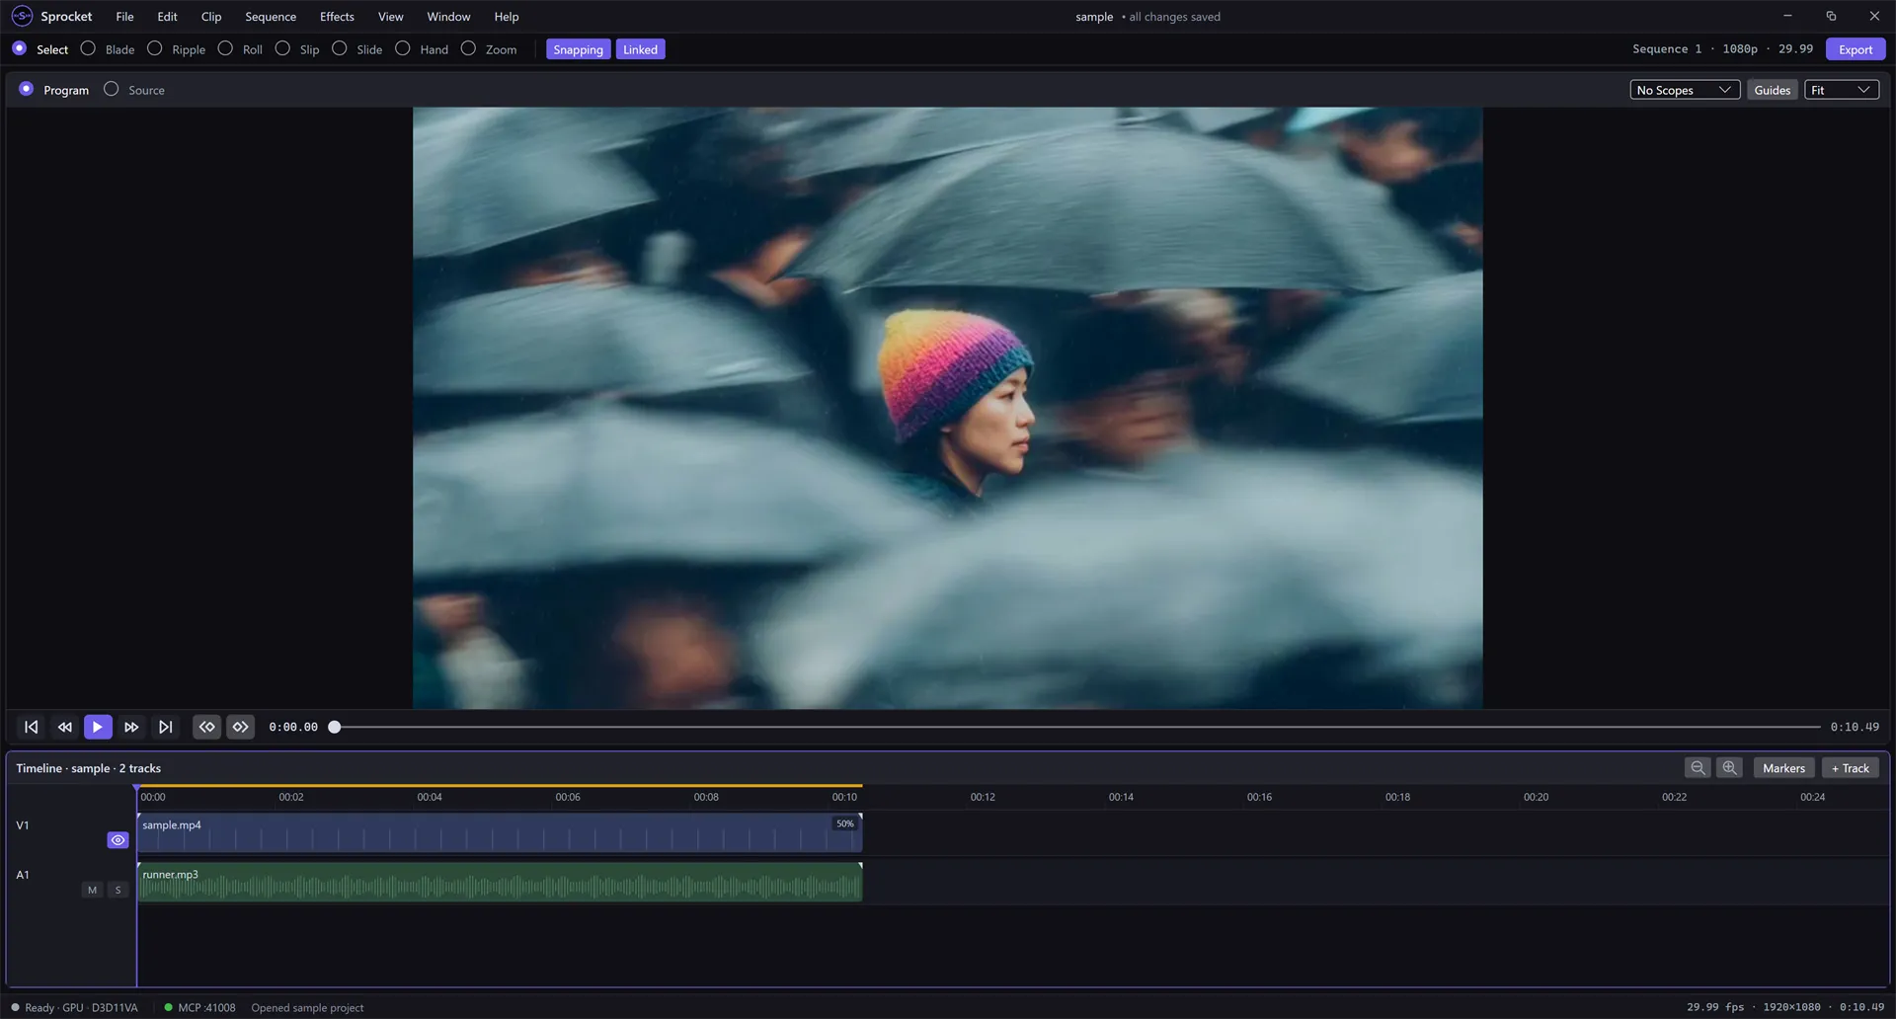The width and height of the screenshot is (1896, 1019).
Task: Solo the A1 audio track
Action: click(118, 890)
